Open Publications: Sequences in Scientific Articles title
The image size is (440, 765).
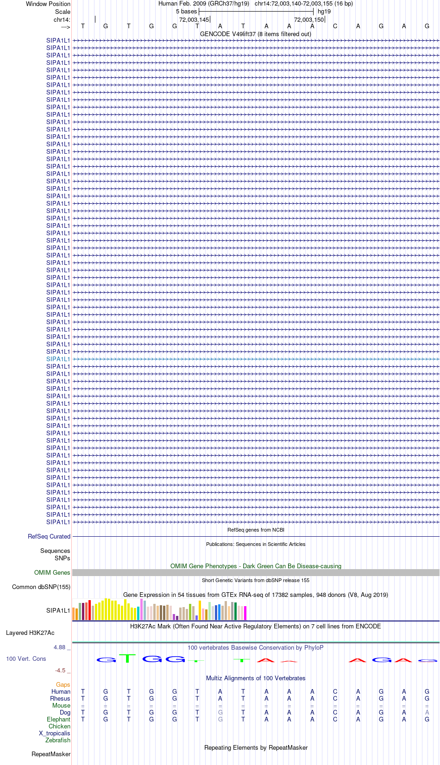[256, 544]
